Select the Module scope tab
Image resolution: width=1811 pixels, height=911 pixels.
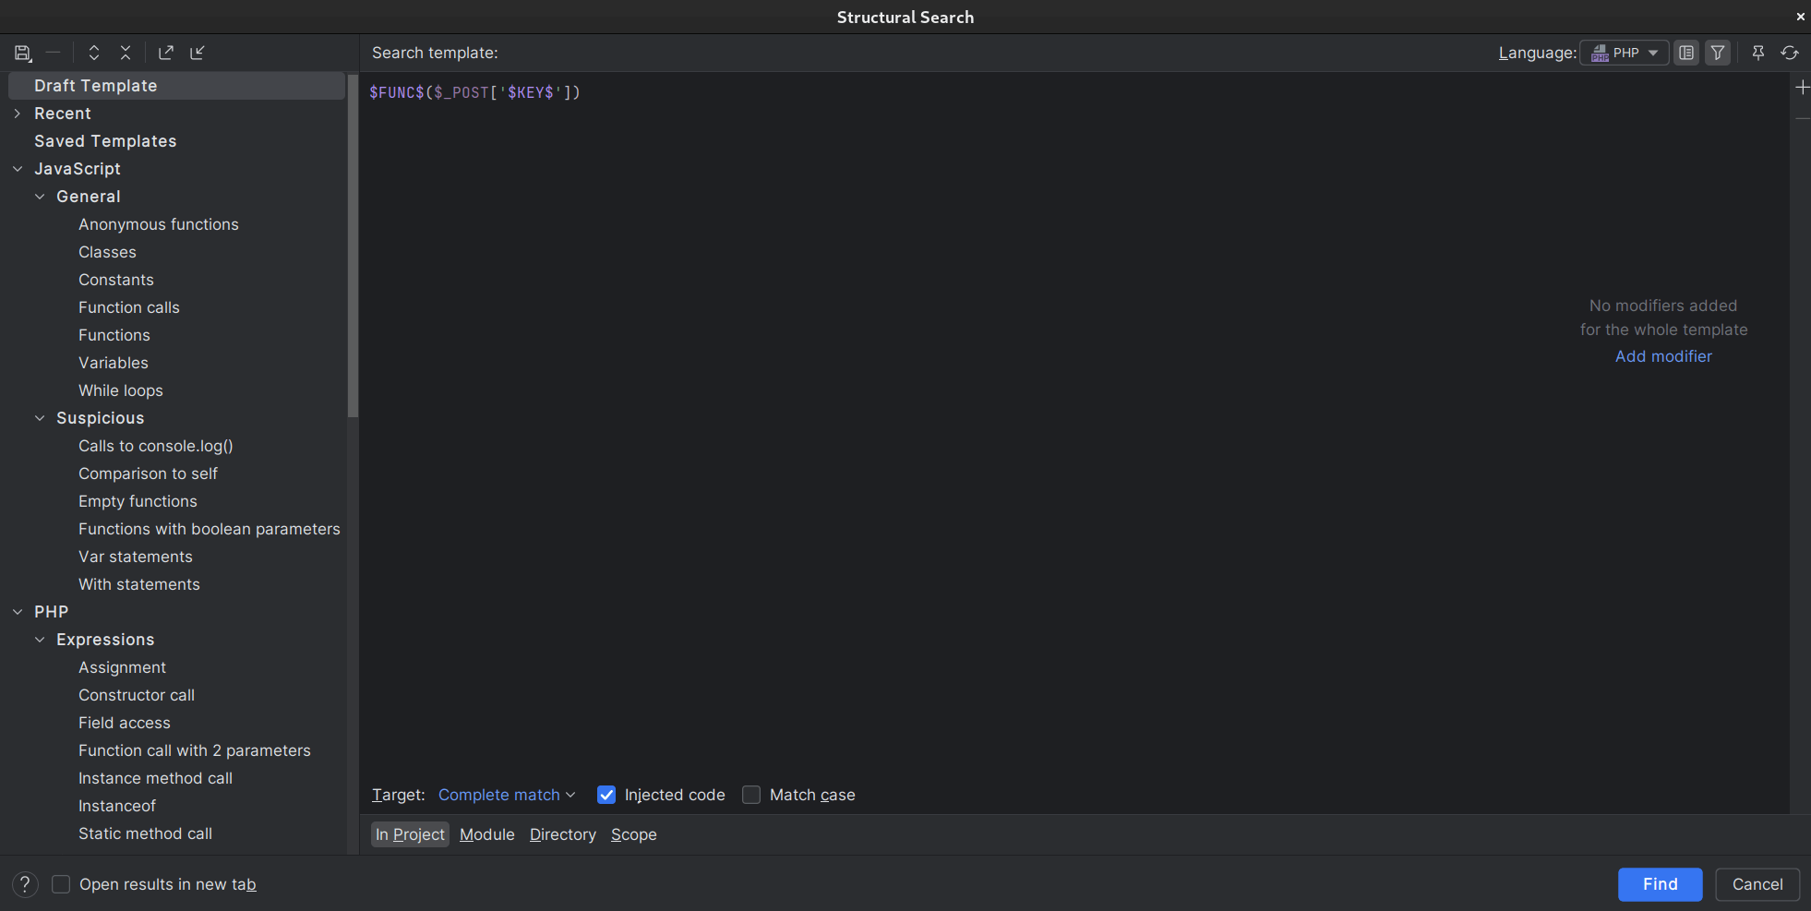point(486,834)
